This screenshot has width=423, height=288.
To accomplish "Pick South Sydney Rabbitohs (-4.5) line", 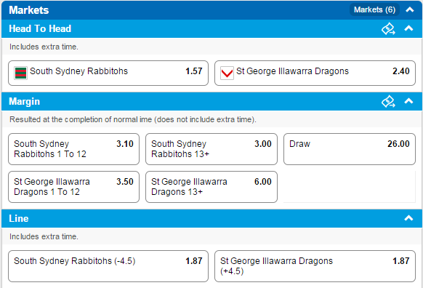I will [108, 266].
